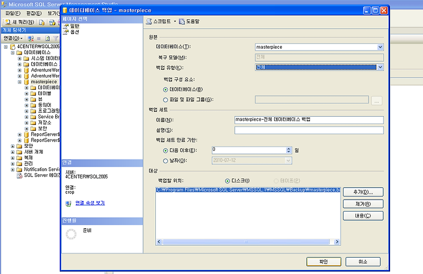Image resolution: width=423 pixels, height=274 pixels.
Task: Expand the 테이블 folder node
Action: 26,94
